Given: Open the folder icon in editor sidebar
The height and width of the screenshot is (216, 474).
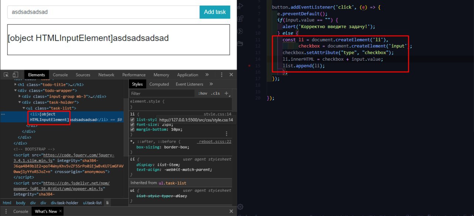Looking at the screenshot, I should point(240,44).
